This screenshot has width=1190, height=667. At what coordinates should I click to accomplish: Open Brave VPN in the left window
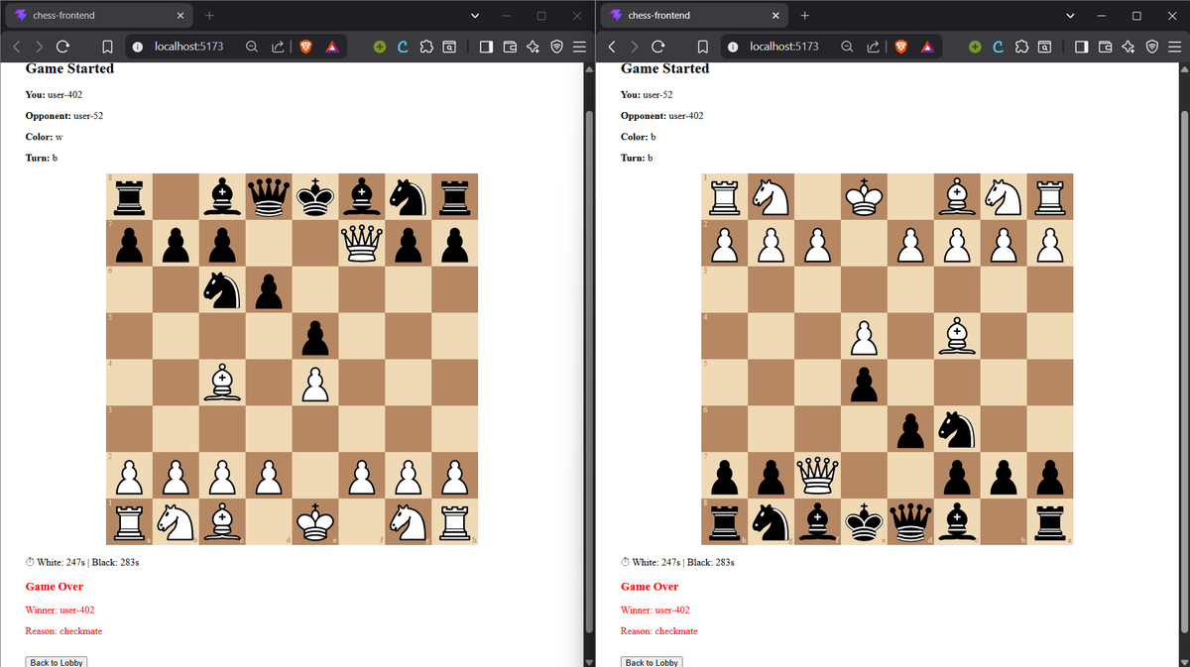[x=556, y=47]
